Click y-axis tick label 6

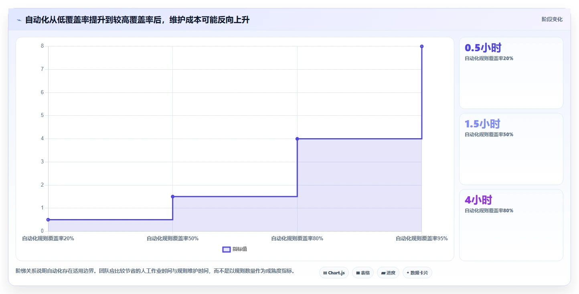[x=42, y=93]
